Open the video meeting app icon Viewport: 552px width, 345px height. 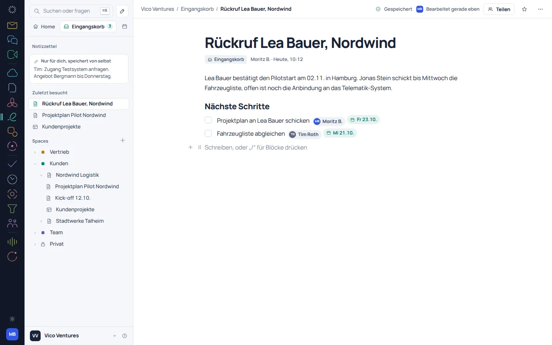12,54
